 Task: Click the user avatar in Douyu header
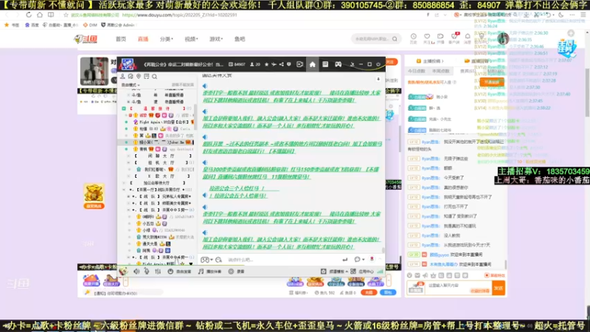[x=503, y=39]
